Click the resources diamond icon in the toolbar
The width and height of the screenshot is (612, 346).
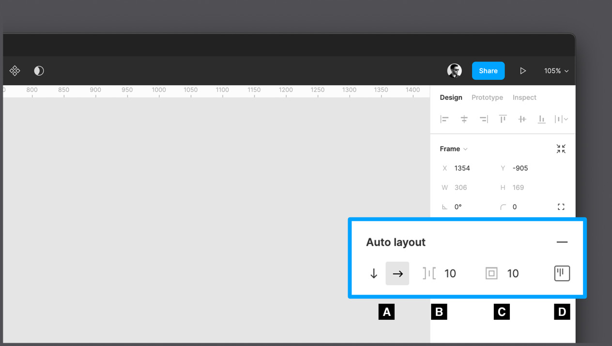15,70
